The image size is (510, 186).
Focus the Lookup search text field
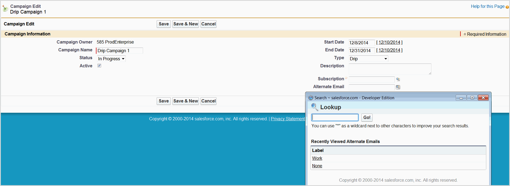[x=335, y=117]
